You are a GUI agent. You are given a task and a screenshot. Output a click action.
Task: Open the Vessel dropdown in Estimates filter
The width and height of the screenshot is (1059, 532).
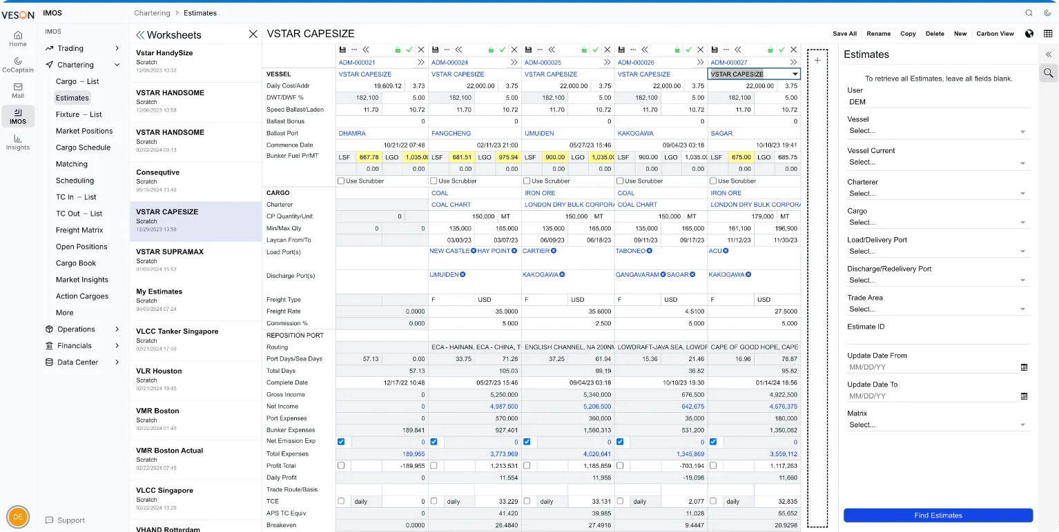pos(938,131)
